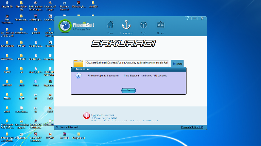The height and width of the screenshot is (146, 261).
Task: Click the blue info icon in dialog
Action: [x=79, y=76]
